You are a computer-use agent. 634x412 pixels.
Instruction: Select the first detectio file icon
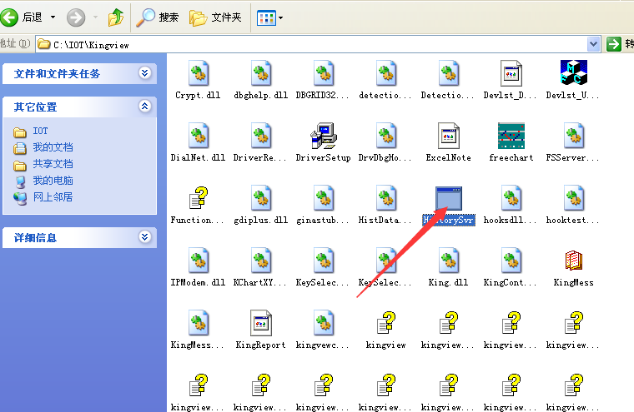coord(386,73)
